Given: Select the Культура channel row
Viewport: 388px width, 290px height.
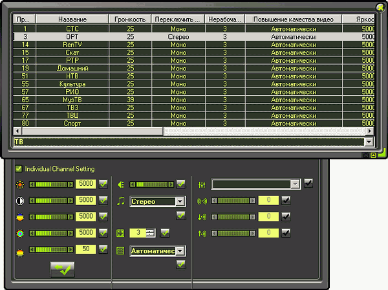Looking at the screenshot, I should tap(72, 84).
